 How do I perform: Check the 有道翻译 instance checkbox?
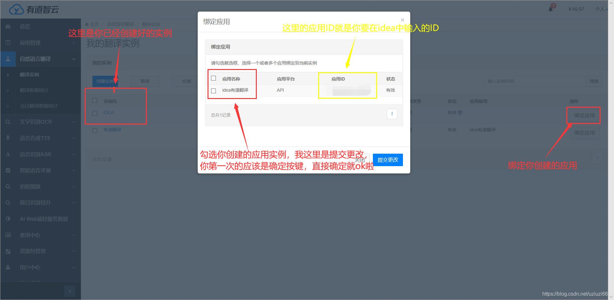95,130
